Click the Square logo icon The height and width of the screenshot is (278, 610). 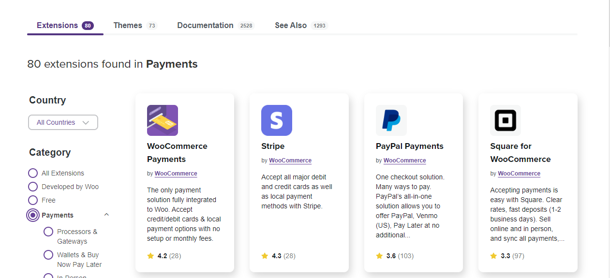point(505,120)
